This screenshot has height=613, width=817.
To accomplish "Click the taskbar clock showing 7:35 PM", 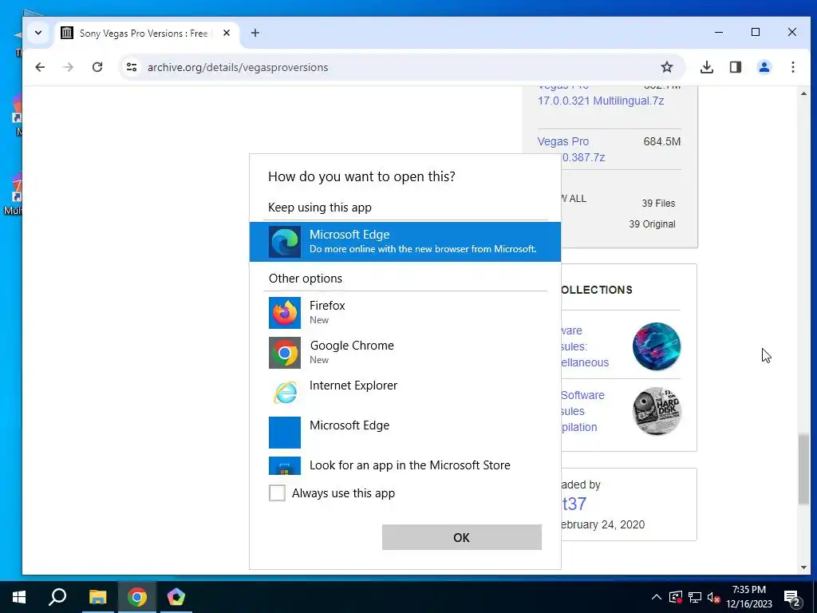I will [x=749, y=597].
